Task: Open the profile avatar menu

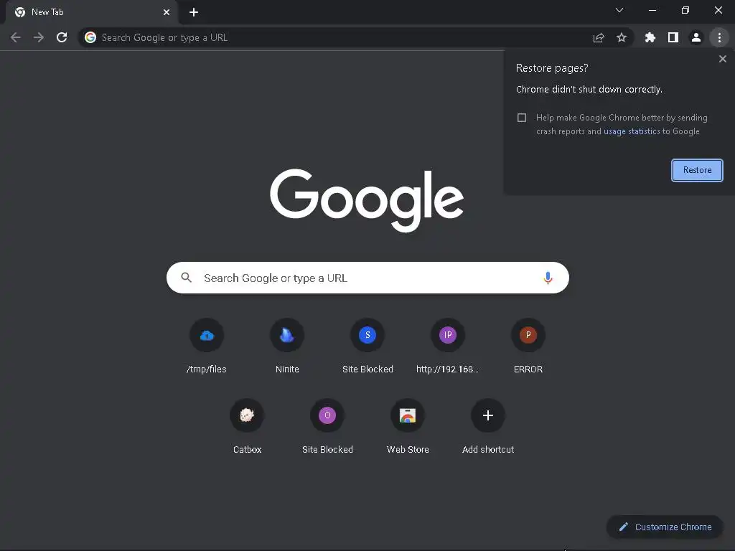Action: click(x=696, y=37)
